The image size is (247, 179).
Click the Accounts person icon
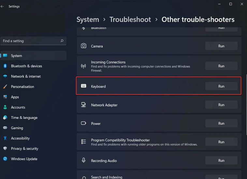click(5, 107)
